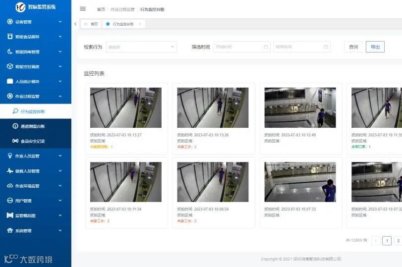Open snapshot captured at 2023-07-03 10:11:34
This screenshot has height=267, width=402.
click(x=126, y=182)
